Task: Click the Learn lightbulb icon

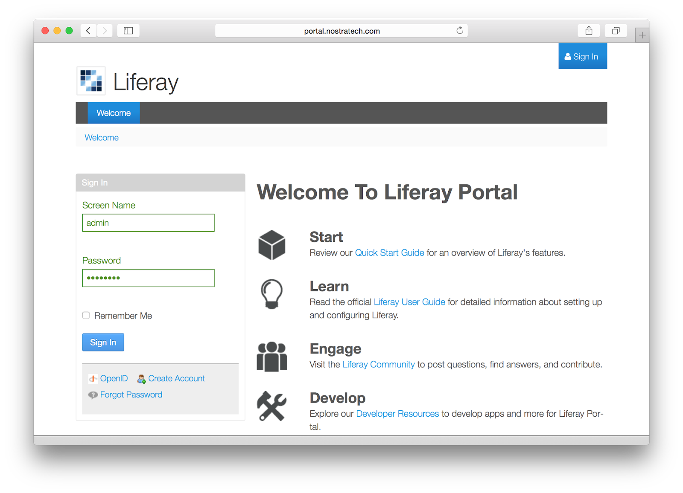Action: pyautogui.click(x=271, y=294)
